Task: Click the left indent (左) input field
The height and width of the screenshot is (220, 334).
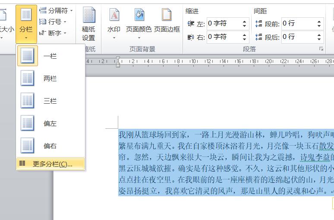Action: click(223, 23)
